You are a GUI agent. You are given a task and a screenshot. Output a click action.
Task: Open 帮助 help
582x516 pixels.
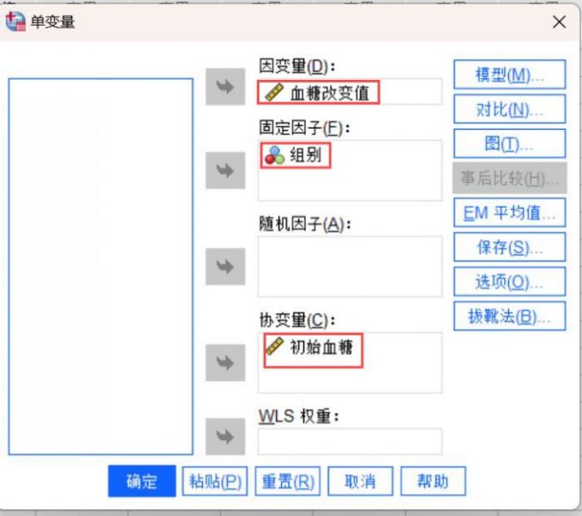pos(433,481)
